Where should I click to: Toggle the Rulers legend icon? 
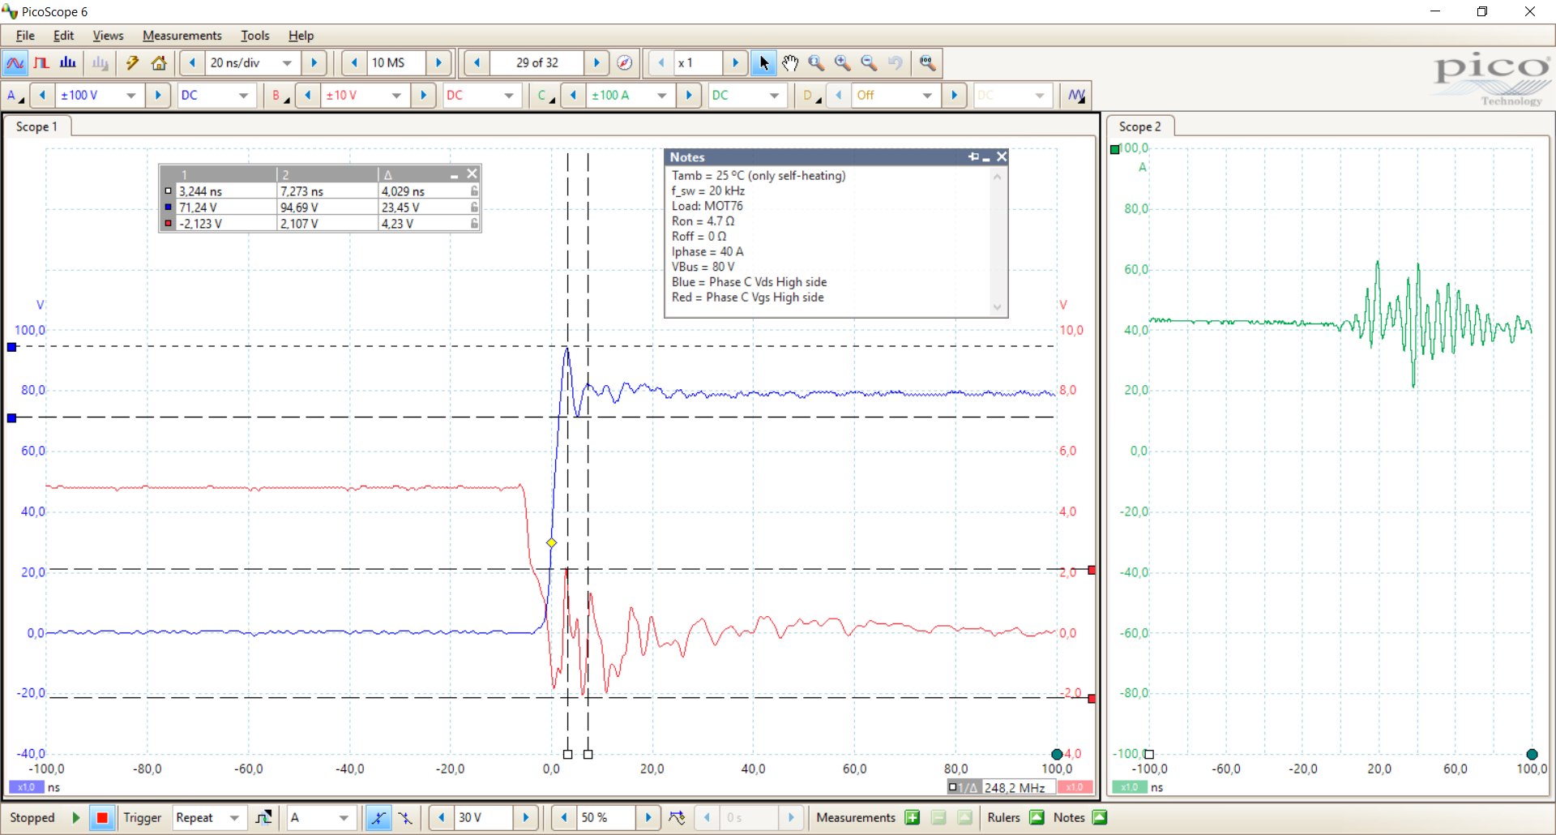point(1037,817)
